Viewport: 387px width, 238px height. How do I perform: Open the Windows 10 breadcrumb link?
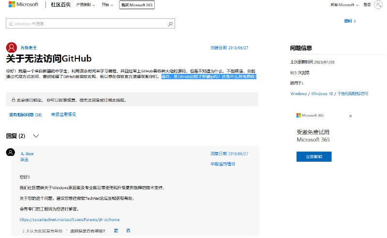322,94
